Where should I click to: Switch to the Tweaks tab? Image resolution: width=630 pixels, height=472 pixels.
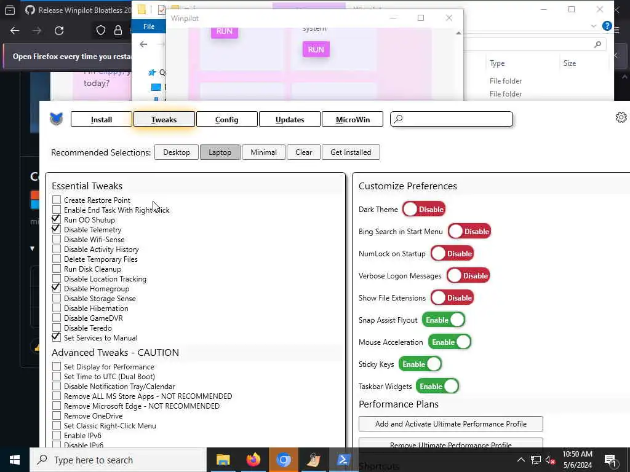164,119
